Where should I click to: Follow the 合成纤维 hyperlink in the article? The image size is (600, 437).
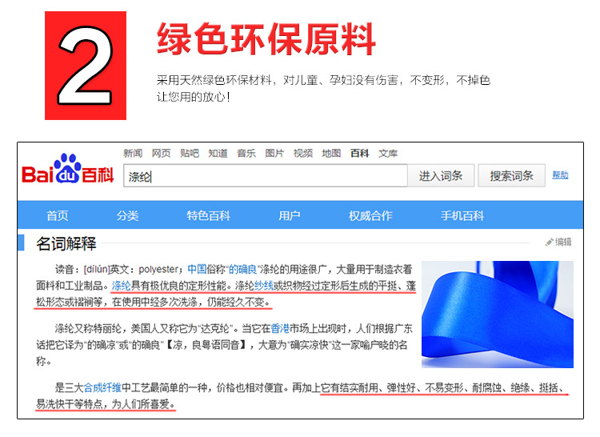[102, 387]
